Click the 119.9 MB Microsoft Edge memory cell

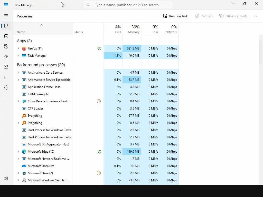(x=132, y=152)
